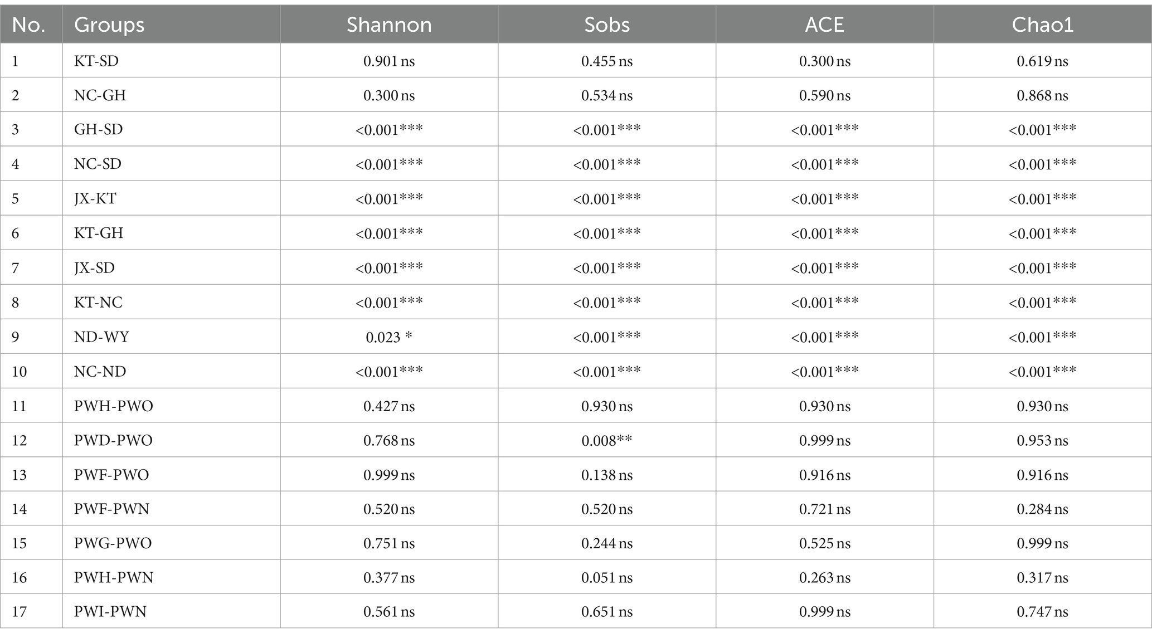
Task: Click the NC-GH Chao1 value 0.868 ns
Action: tap(1042, 95)
